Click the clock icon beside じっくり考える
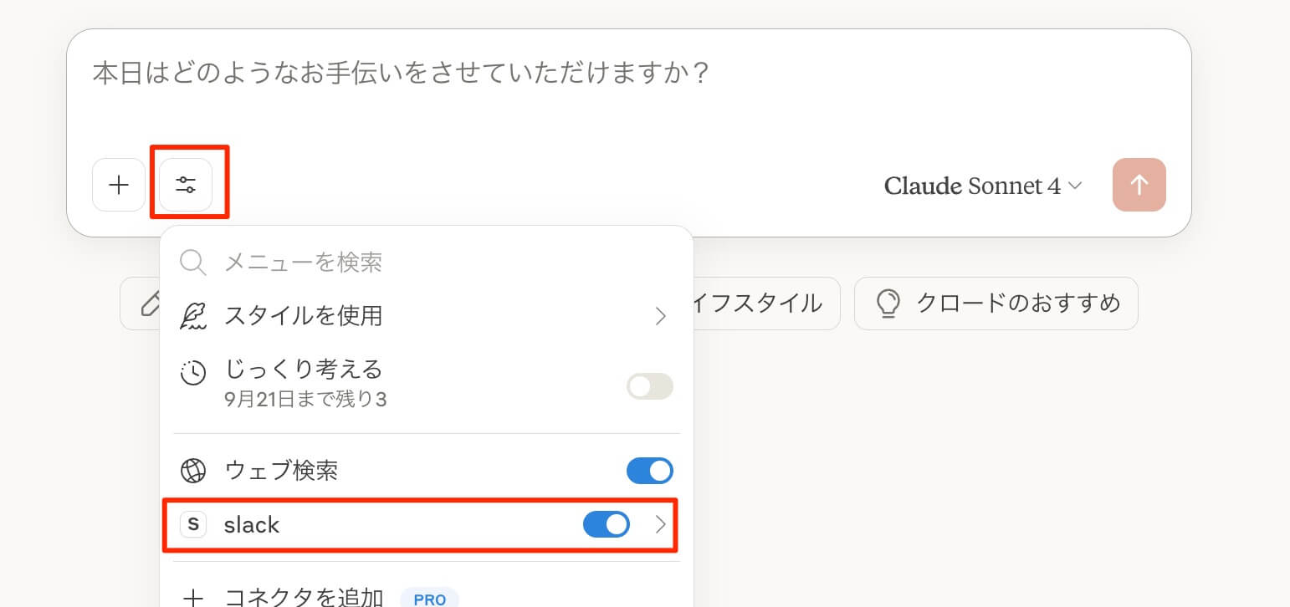Screen dimensions: 1290x607 [193, 373]
